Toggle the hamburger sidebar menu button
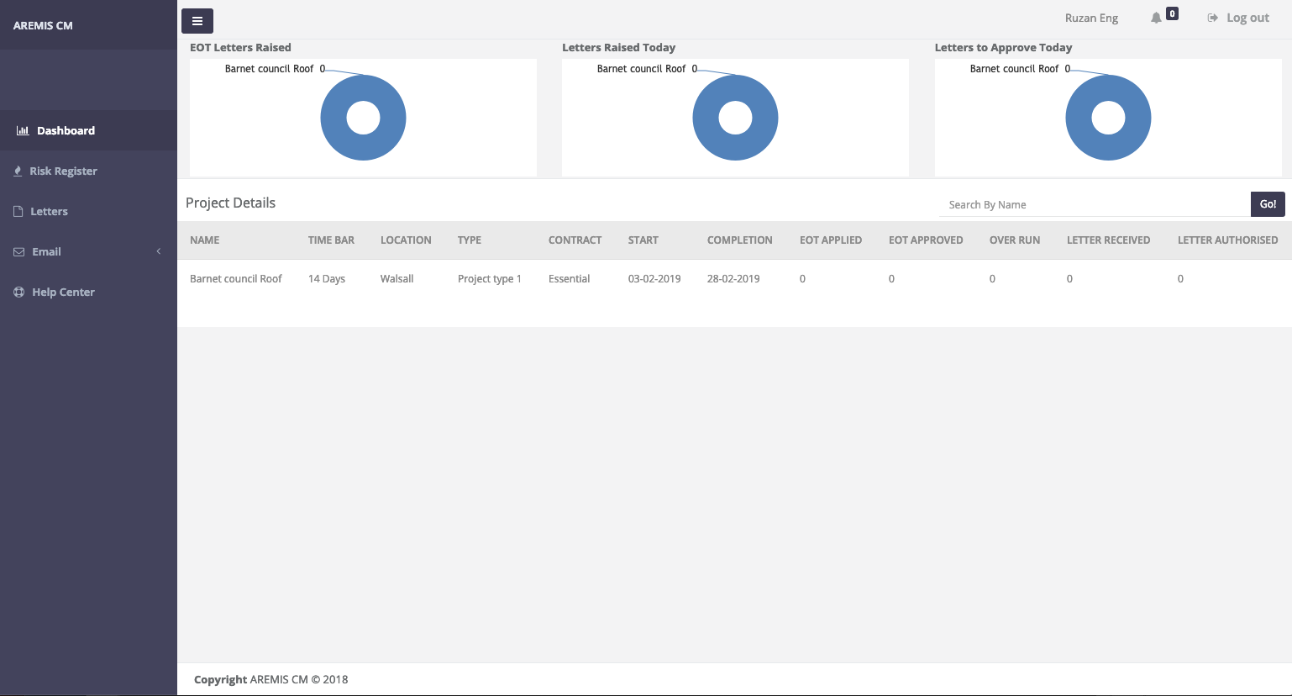 click(197, 21)
